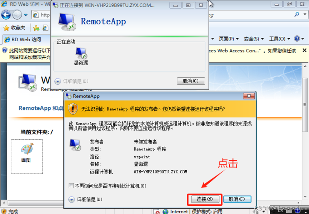Click the IE help question mark icon
Image resolution: width=309 pixels, height=214 pixels.
pyautogui.click(x=297, y=38)
